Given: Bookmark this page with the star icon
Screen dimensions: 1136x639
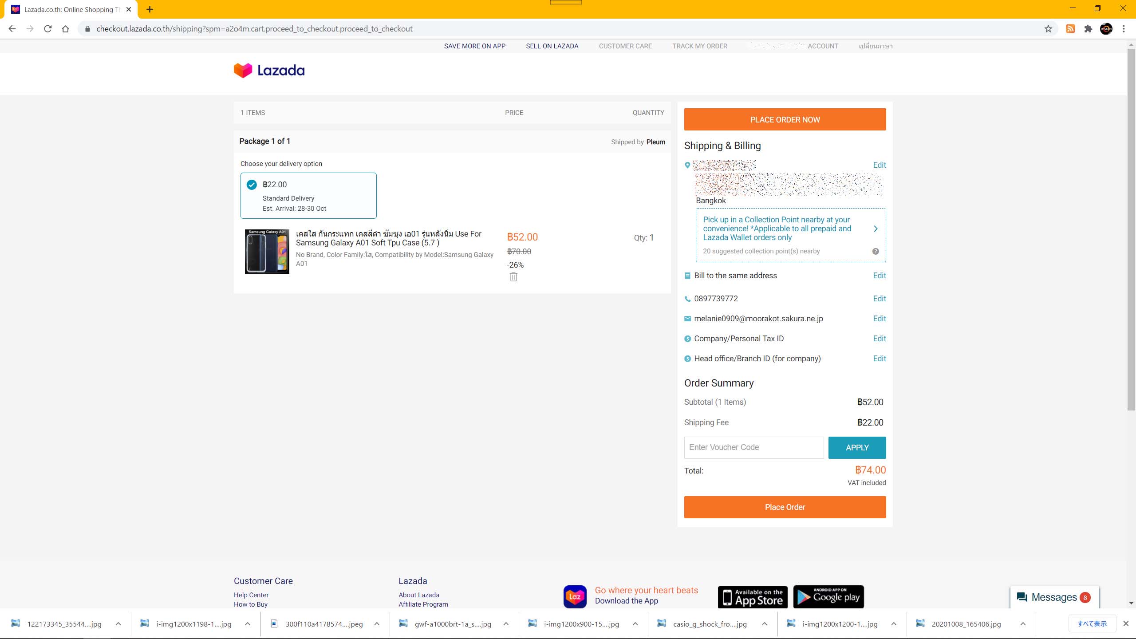Looking at the screenshot, I should (x=1048, y=29).
